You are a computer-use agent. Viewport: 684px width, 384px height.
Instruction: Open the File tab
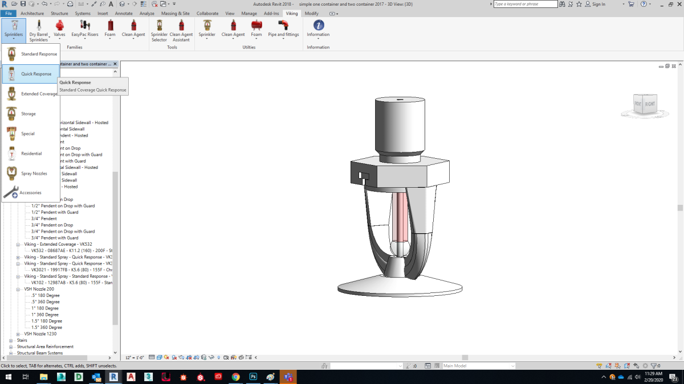click(x=9, y=13)
